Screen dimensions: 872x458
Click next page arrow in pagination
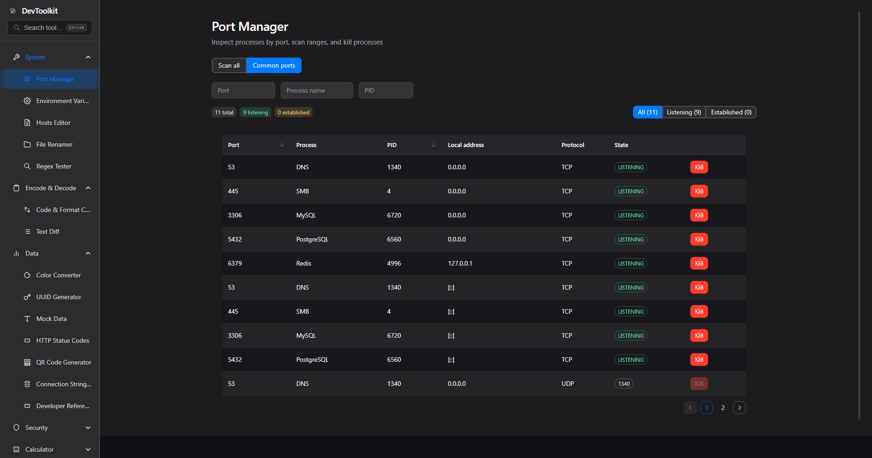pos(739,408)
